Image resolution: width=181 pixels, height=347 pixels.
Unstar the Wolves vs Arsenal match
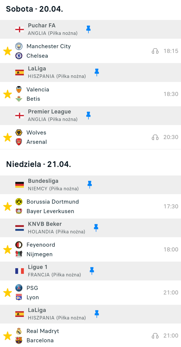(8, 137)
